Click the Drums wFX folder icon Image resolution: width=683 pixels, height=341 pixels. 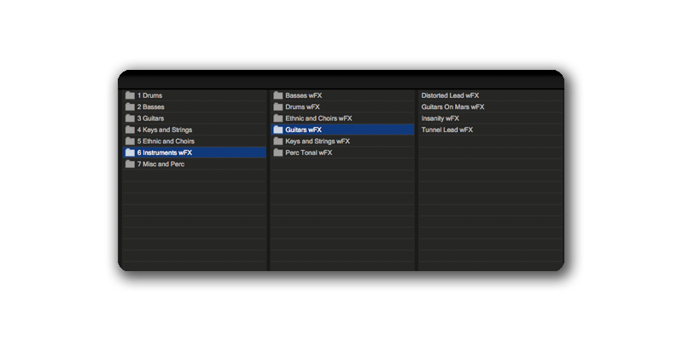(277, 107)
